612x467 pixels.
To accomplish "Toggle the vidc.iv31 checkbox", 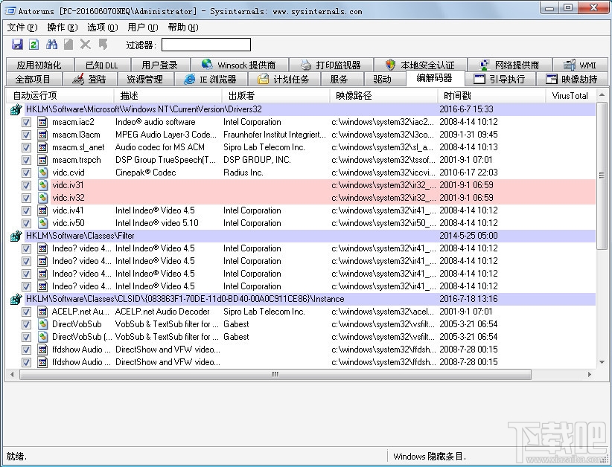I will [x=26, y=186].
